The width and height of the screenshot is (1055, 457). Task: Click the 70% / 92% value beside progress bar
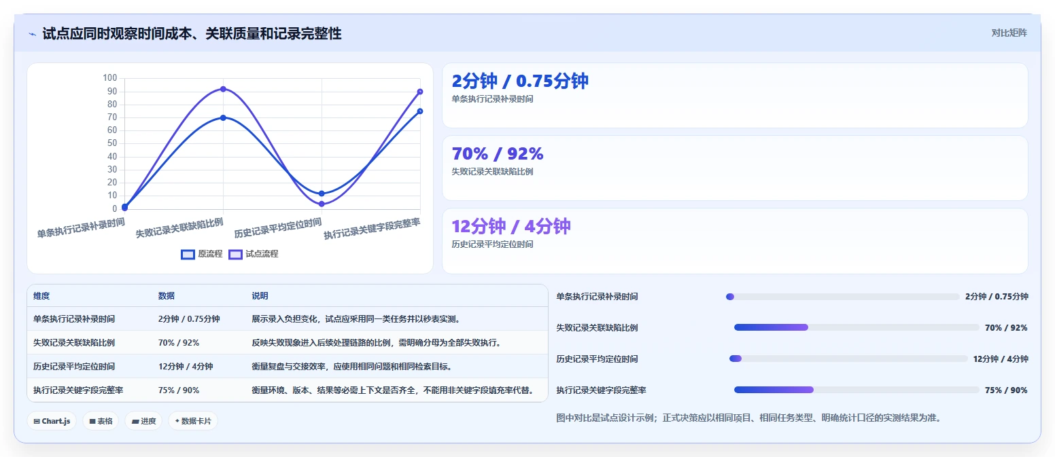1006,327
